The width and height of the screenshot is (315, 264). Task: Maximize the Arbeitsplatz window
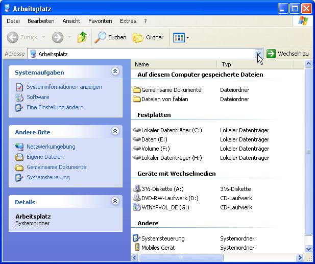(x=295, y=9)
